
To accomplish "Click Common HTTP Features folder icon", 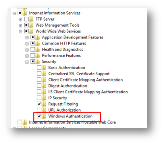I will click(37, 43).
